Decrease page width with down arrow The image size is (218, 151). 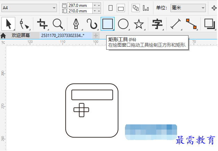[95, 6]
